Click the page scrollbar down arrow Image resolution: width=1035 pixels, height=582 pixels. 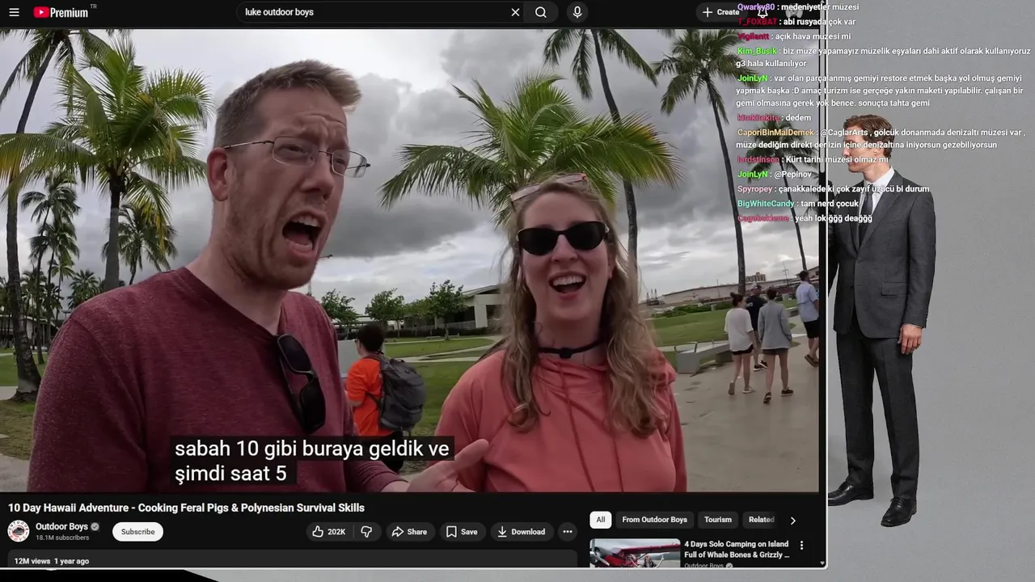823,563
